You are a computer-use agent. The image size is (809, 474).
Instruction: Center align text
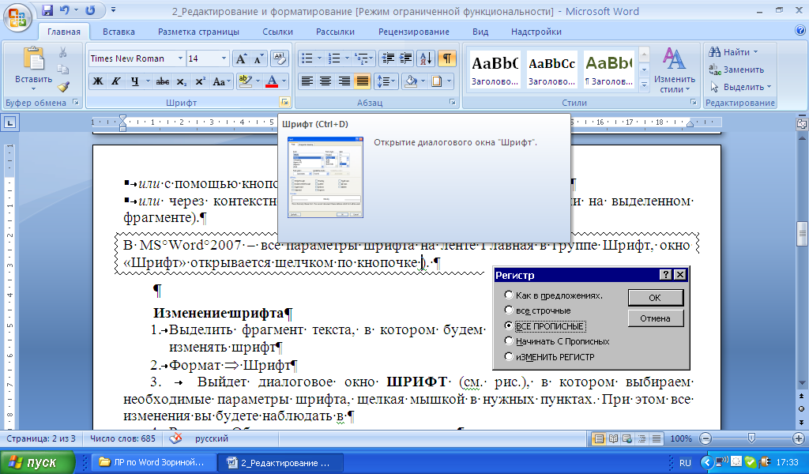tap(325, 81)
